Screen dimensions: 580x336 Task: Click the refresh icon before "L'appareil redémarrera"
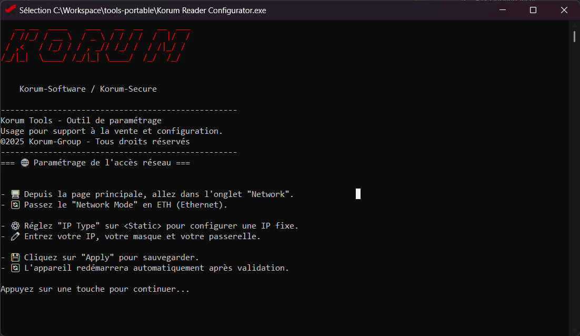pos(15,268)
